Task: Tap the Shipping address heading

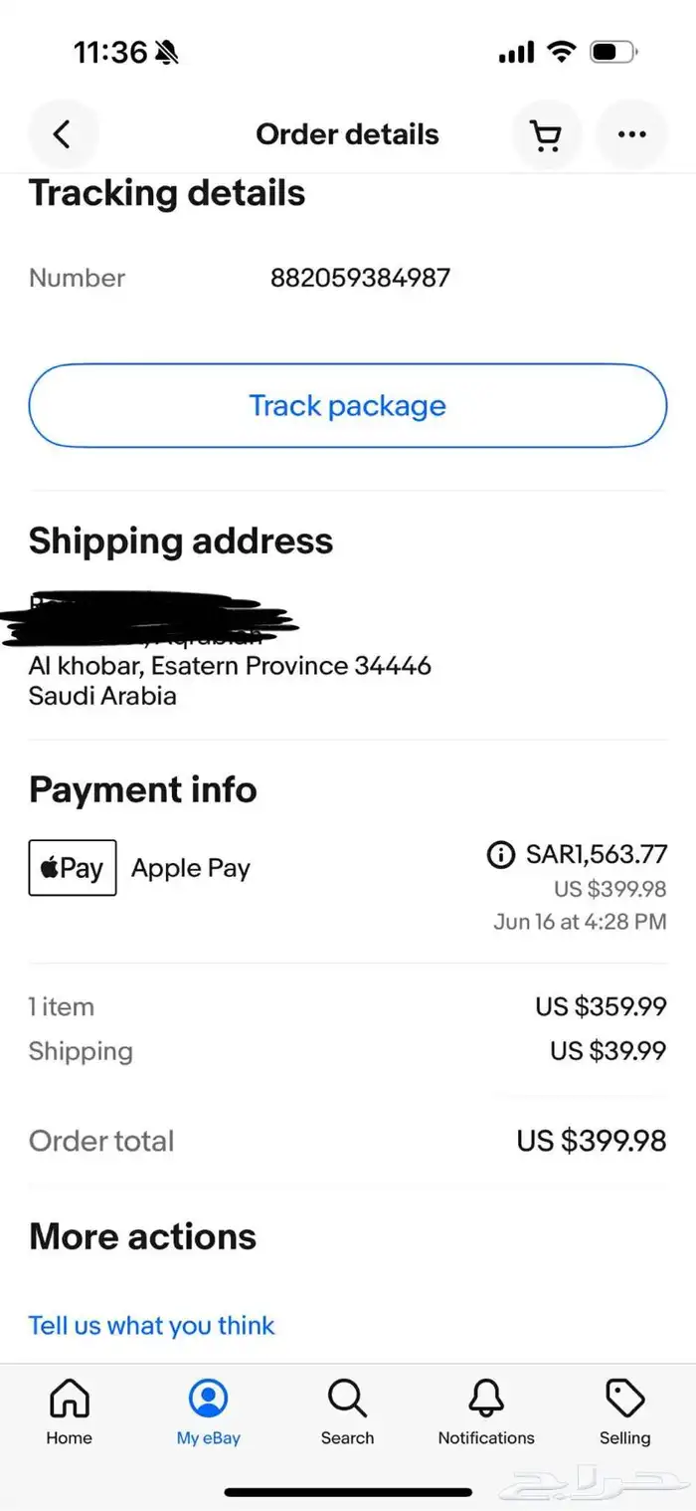Action: (x=181, y=540)
